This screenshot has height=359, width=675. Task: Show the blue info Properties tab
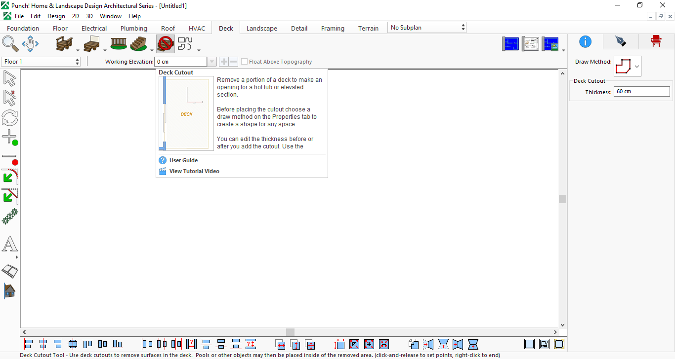tap(586, 41)
